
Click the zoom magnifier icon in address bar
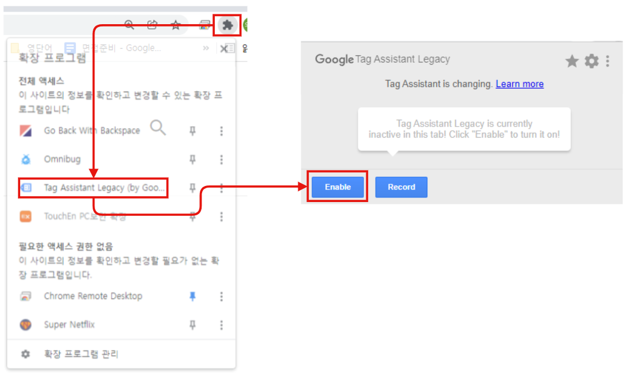(129, 25)
